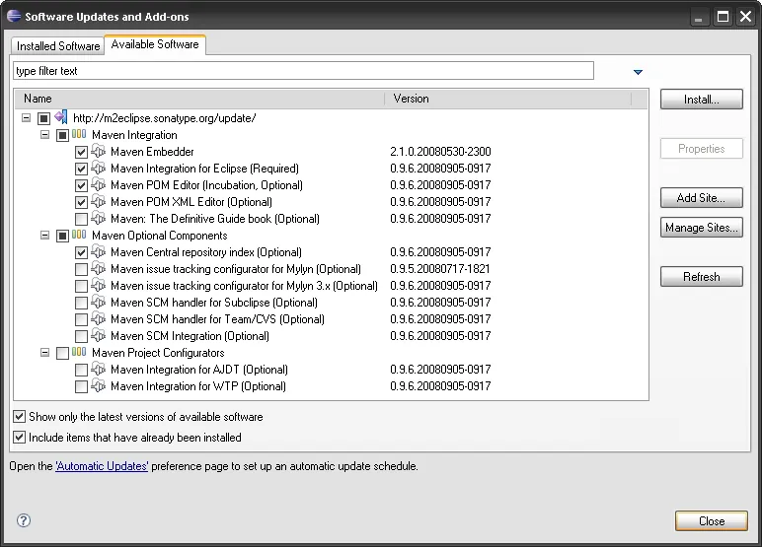
Task: Check the Maven Project Configurators category checkbox
Action: (62, 354)
